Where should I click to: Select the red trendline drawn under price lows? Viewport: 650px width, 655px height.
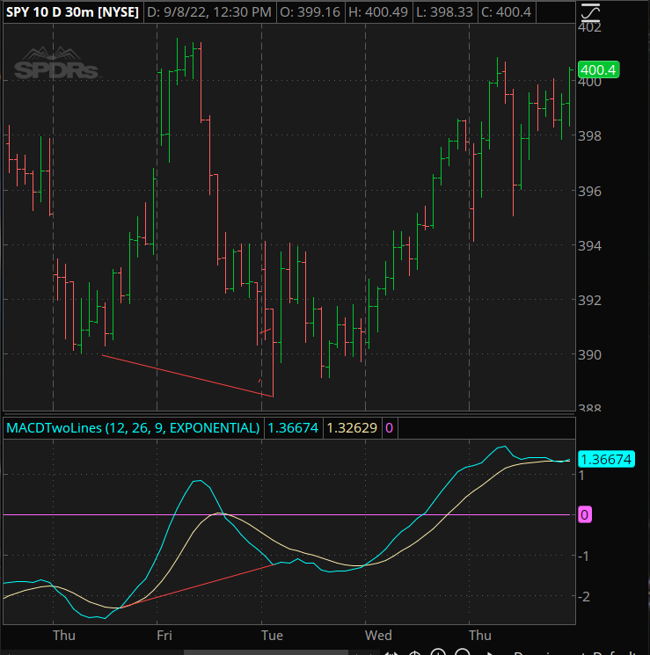coord(187,375)
